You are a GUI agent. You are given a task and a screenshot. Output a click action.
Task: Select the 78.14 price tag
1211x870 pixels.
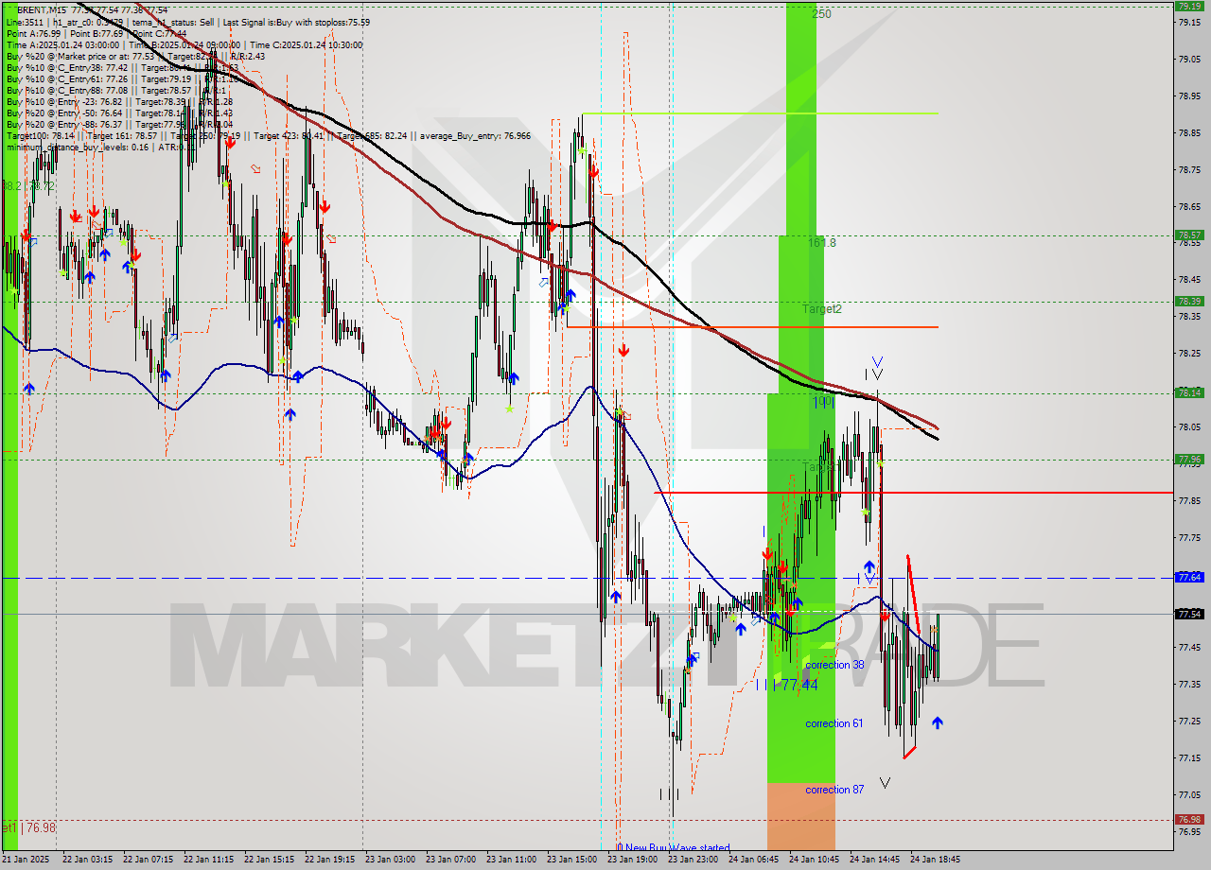(x=1188, y=392)
